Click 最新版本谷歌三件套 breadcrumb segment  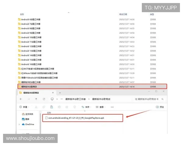(76, 99)
